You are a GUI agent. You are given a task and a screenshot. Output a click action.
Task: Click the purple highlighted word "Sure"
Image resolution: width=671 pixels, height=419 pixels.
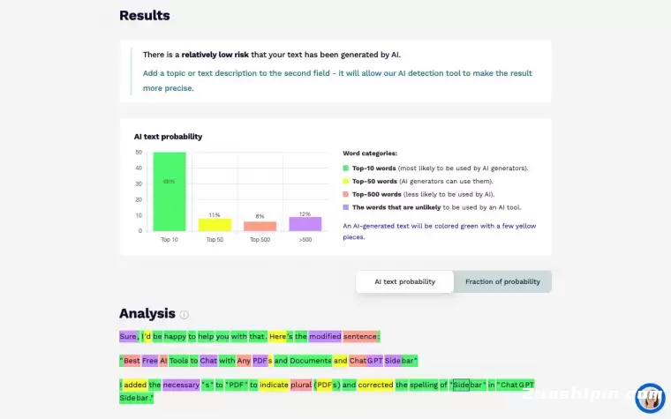tap(128, 336)
